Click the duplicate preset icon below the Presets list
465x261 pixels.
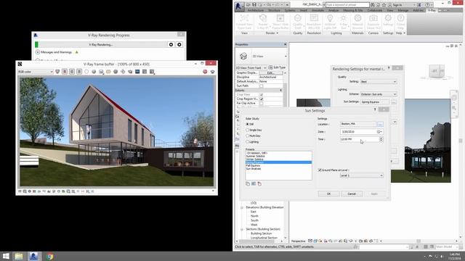(x=248, y=183)
